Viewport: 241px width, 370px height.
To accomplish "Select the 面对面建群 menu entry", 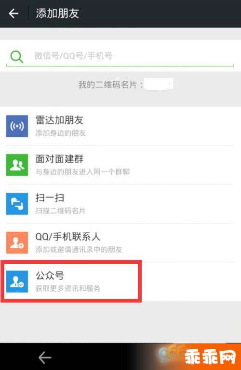I will (120, 165).
